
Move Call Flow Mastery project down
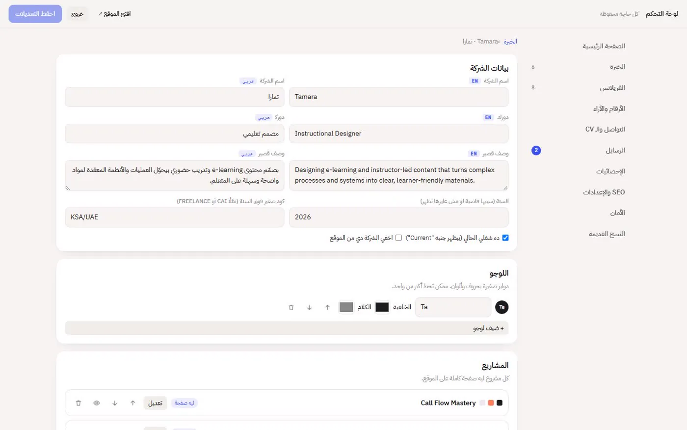click(115, 403)
